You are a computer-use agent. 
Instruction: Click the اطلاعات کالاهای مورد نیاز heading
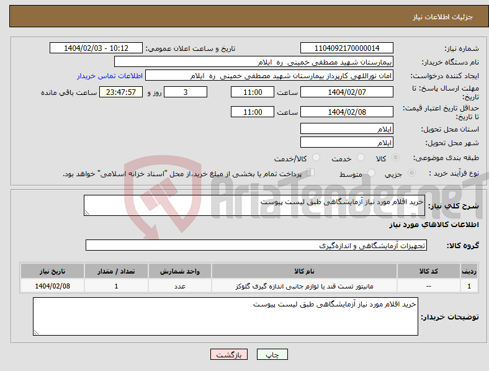[434, 225]
